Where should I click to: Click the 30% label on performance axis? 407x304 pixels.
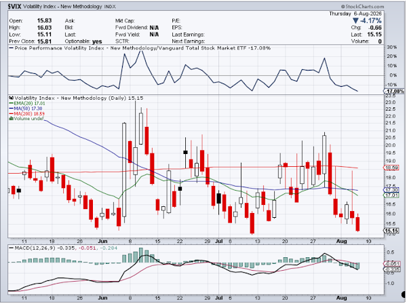pyautogui.click(x=391, y=47)
